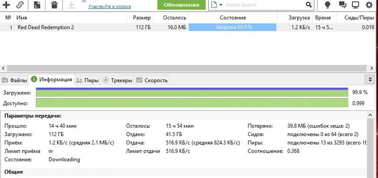The height and width of the screenshot is (178, 378).
Task: Collapse details pane with double-chevron button
Action: tap(370, 79)
